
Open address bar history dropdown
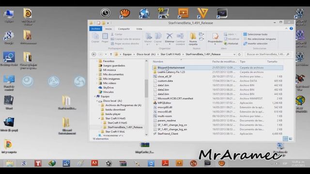[234, 54]
